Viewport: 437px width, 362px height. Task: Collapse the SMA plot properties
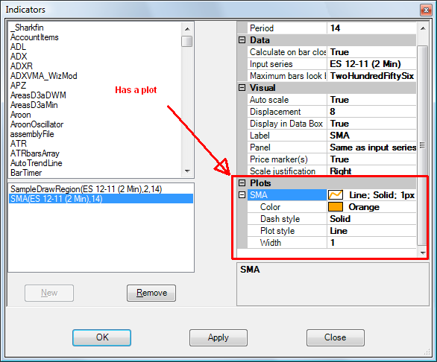[242, 195]
